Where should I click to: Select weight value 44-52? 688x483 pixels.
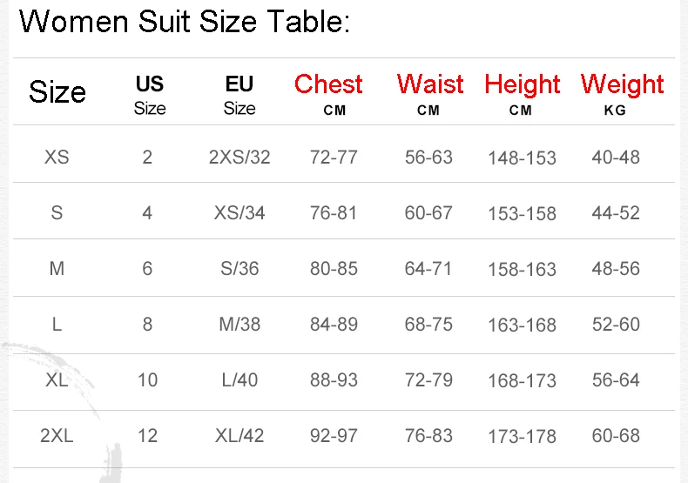coord(616,212)
